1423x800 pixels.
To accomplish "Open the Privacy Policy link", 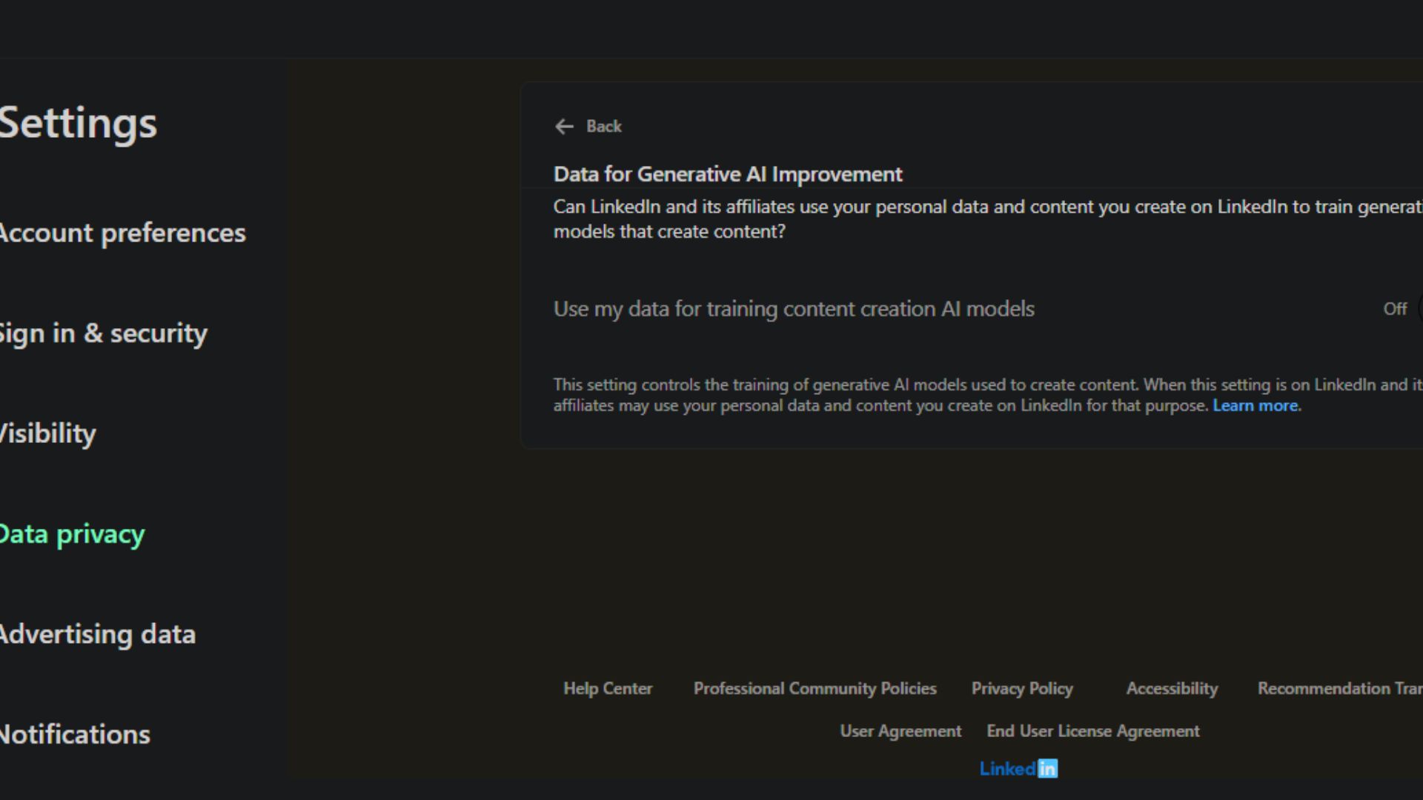I will (x=1022, y=689).
